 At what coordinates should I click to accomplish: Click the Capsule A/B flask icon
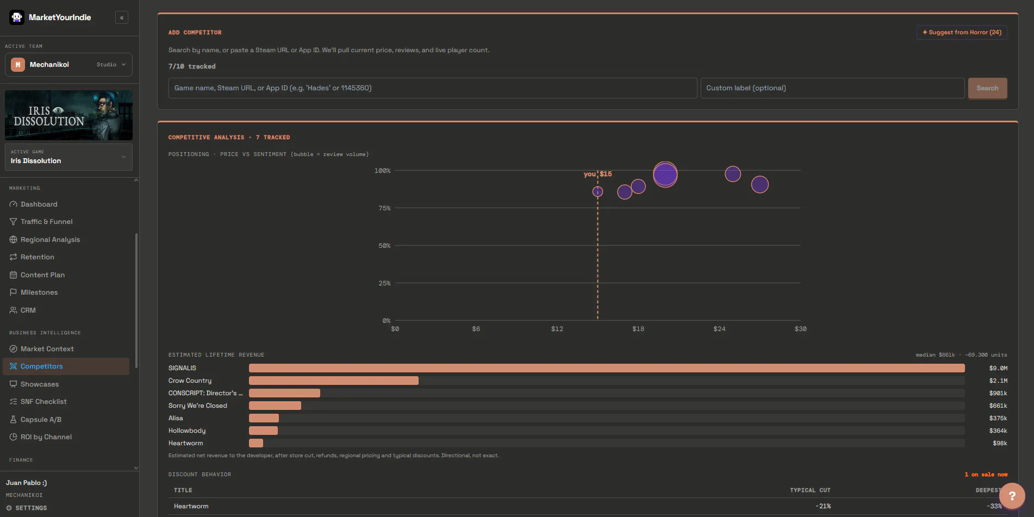(x=14, y=420)
